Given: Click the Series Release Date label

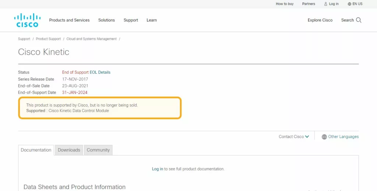Looking at the screenshot, I should click(36, 79).
